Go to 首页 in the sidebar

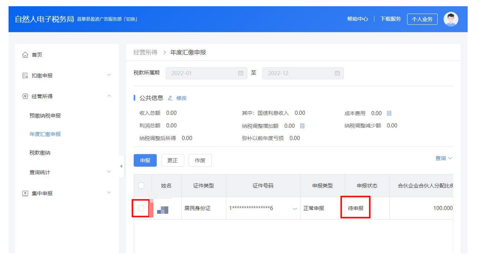pos(37,55)
